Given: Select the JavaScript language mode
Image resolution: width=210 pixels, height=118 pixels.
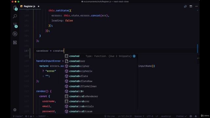Looking at the screenshot, I should click(x=166, y=116).
